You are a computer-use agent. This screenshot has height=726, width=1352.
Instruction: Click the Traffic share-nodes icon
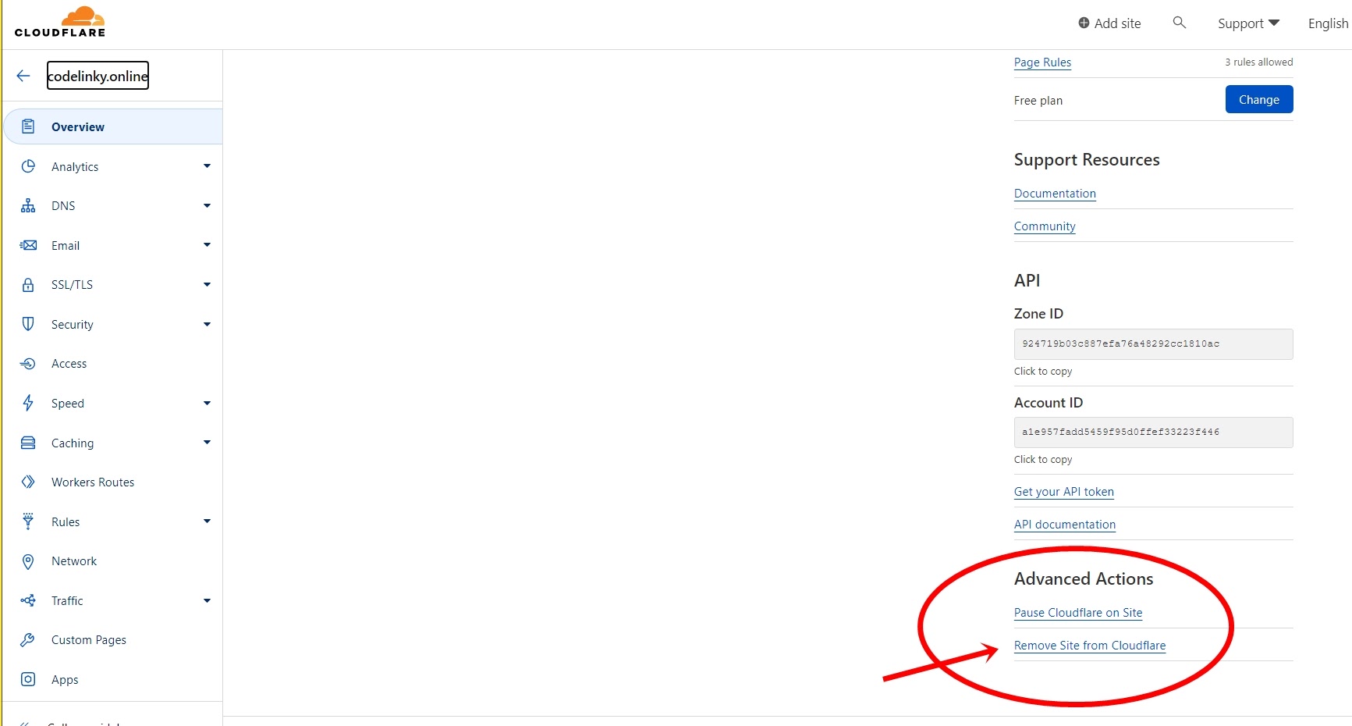28,600
